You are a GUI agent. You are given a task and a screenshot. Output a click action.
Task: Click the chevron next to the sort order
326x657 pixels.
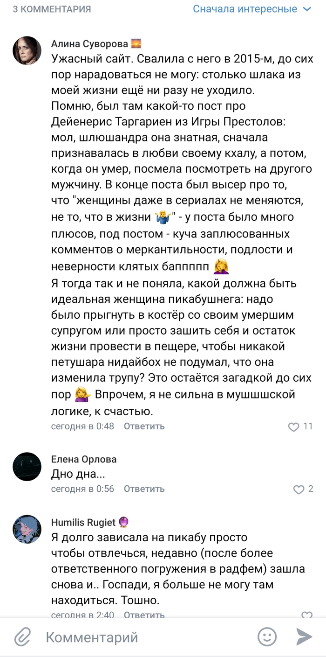(x=307, y=9)
